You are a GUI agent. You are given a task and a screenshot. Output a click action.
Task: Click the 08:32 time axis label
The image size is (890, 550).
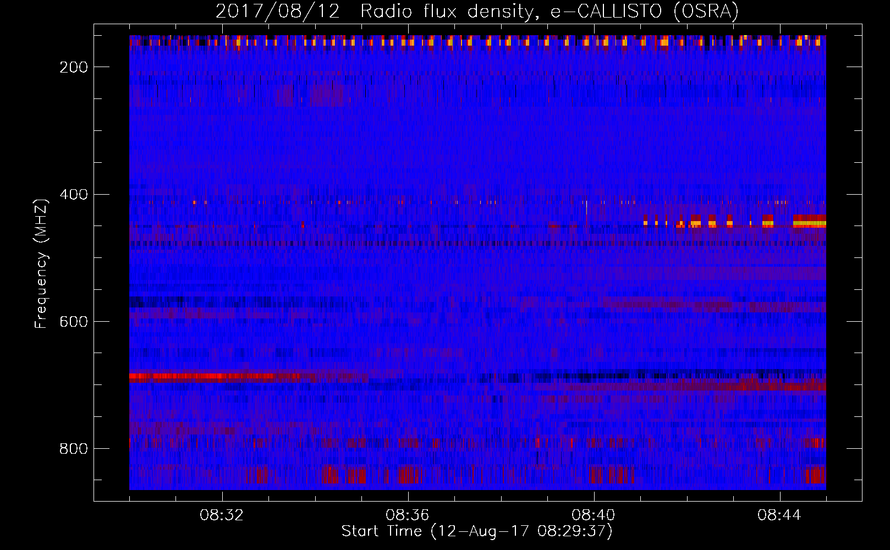(x=222, y=515)
